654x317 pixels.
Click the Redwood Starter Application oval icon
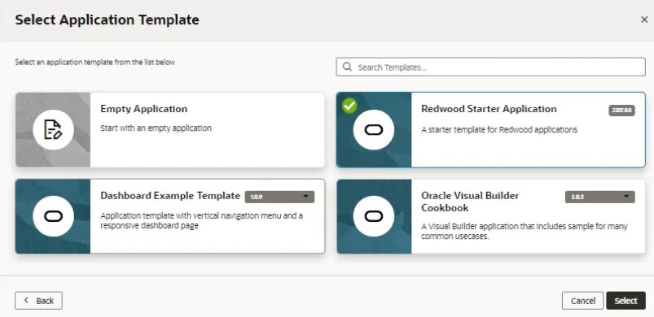pos(373,130)
